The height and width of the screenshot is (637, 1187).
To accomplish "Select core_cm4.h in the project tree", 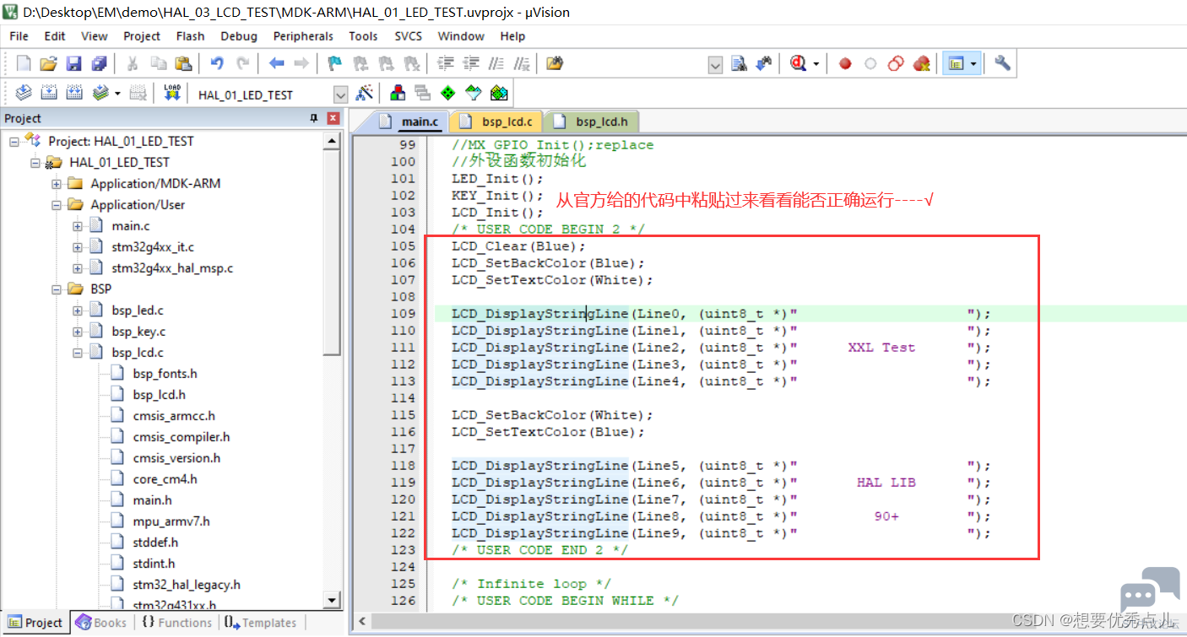I will coord(165,479).
